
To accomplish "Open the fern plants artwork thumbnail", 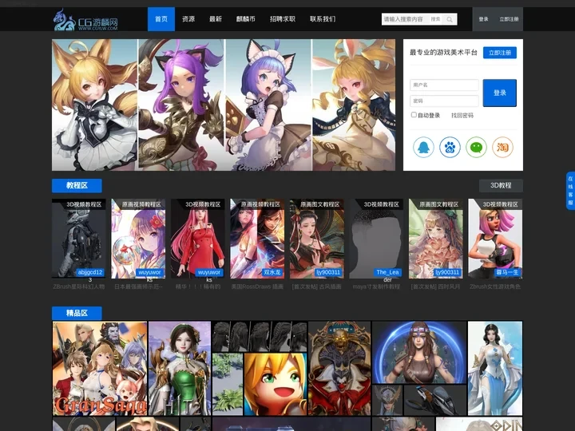I will click(228, 384).
